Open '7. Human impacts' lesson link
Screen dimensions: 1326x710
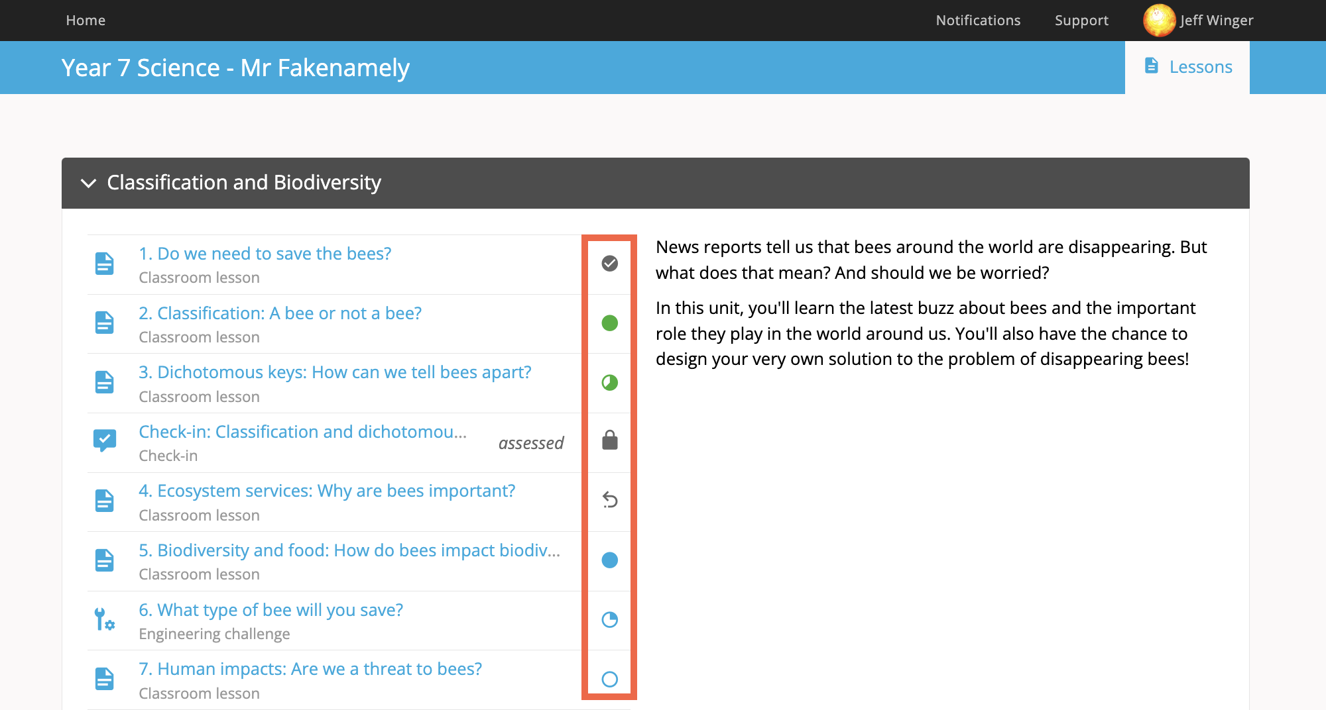[x=310, y=669]
